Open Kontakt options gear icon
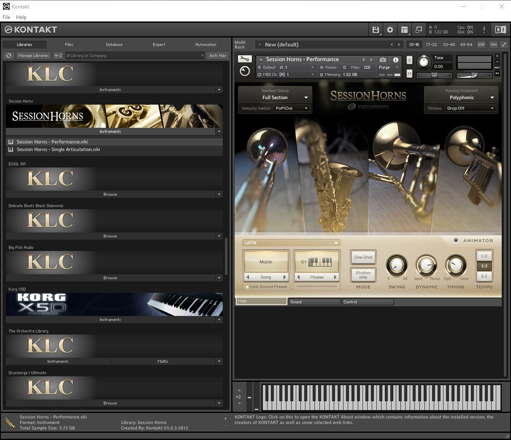The width and height of the screenshot is (511, 440). coord(390,30)
